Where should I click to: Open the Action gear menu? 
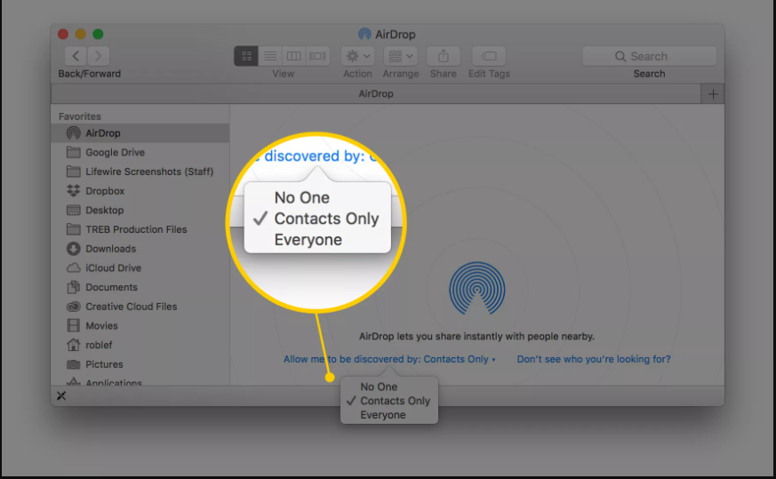[x=357, y=56]
